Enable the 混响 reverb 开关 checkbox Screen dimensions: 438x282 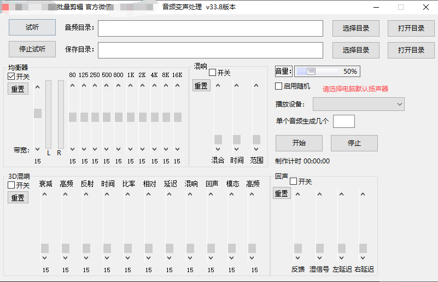tap(213, 73)
